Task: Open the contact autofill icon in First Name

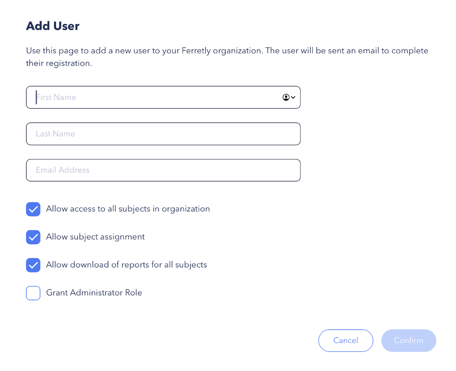Action: pos(286,97)
